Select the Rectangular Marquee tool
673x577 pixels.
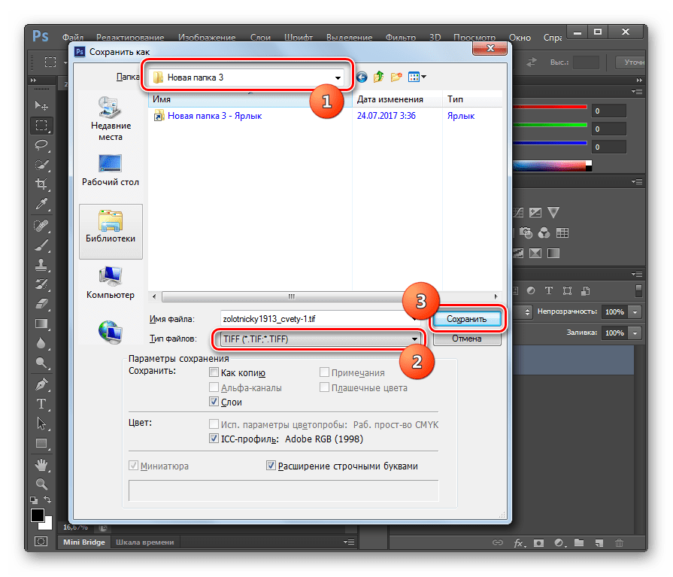(x=41, y=126)
